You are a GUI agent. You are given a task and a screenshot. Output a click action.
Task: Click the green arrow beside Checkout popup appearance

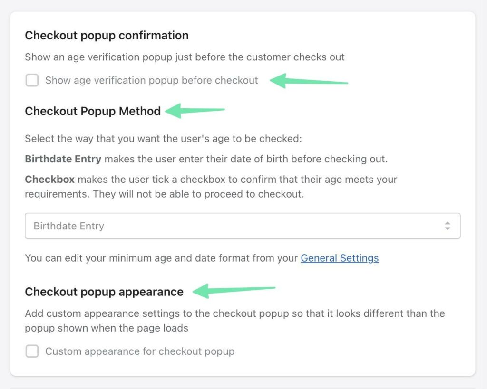coord(234,290)
